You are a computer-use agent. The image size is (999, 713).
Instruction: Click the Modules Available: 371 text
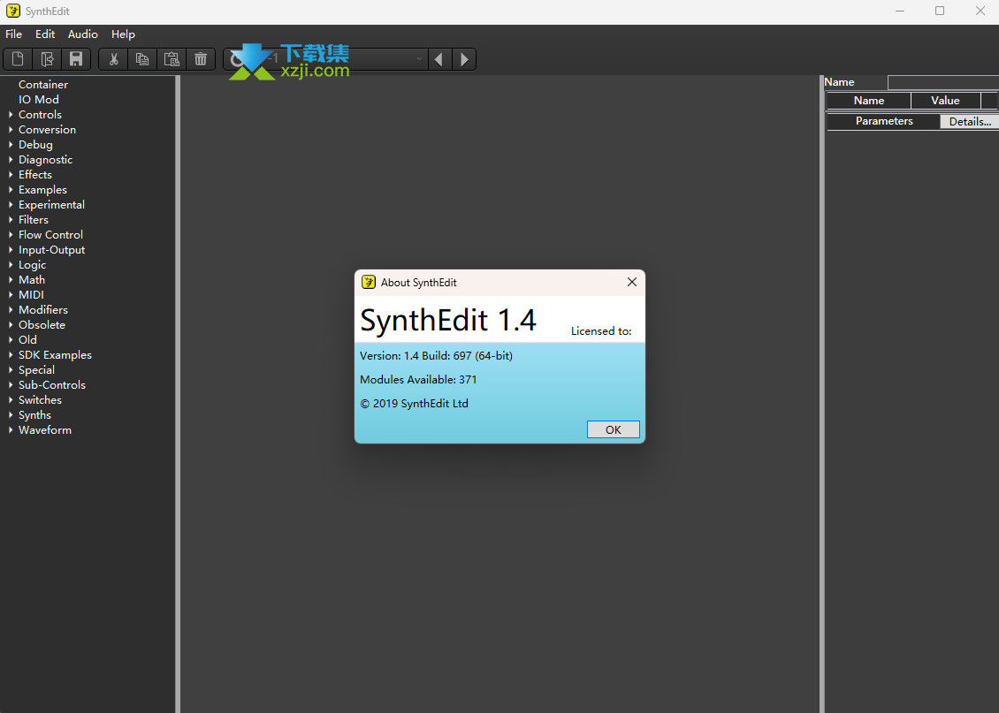[418, 379]
